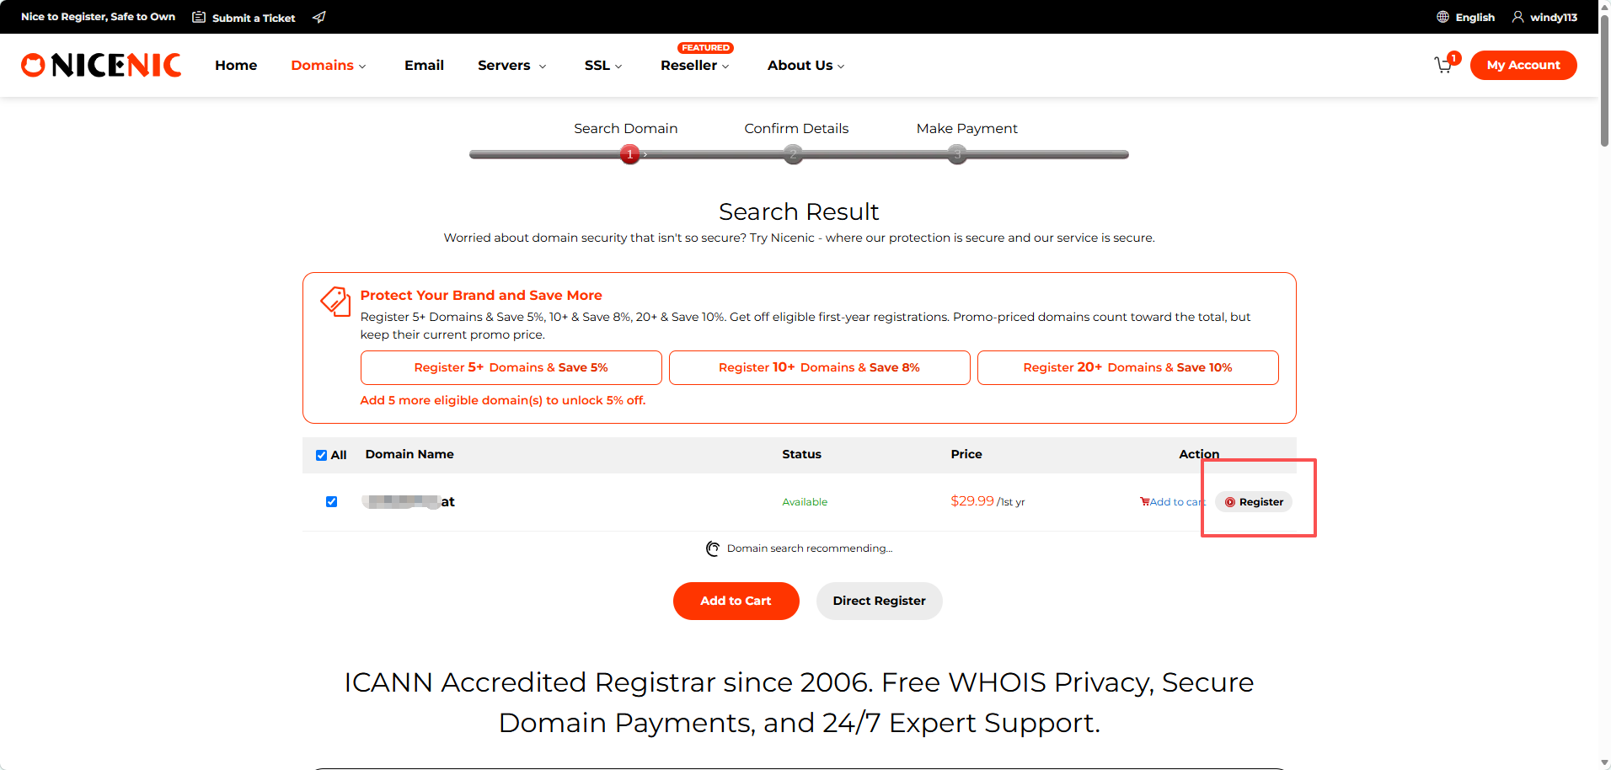Click the Submit a Ticket icon

click(x=199, y=17)
